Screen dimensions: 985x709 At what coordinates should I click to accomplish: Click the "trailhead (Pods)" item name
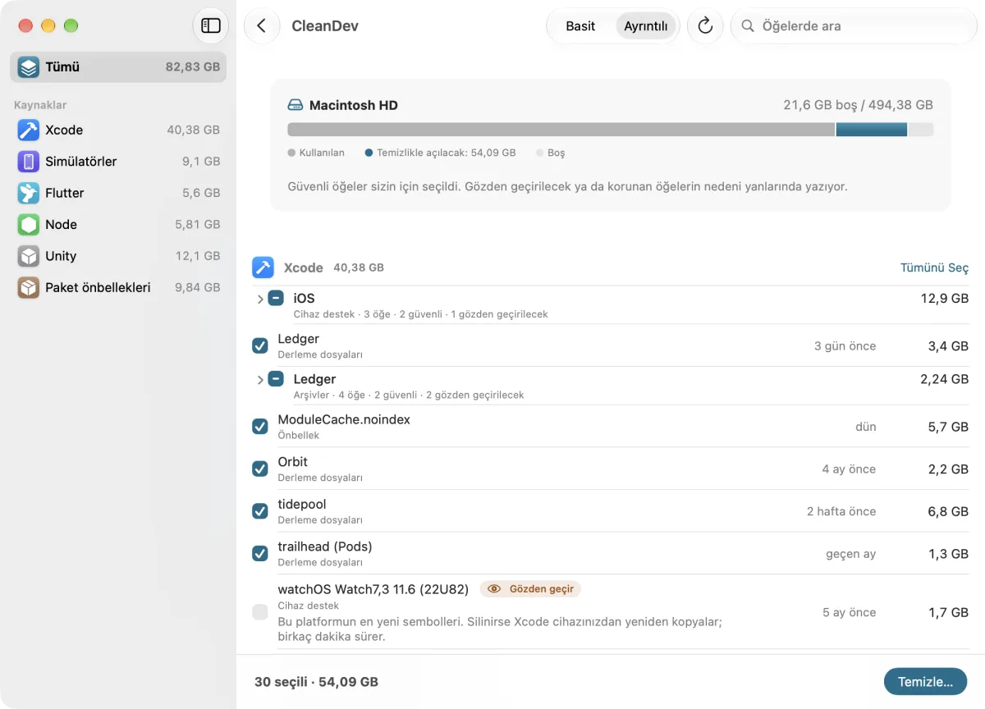325,547
